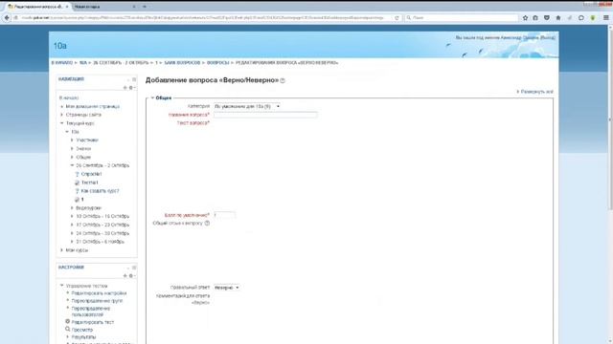The image size is (613, 344).
Task: Open 26 Сентябрь - 2 Октябрь breadcrumb
Action: (121, 63)
